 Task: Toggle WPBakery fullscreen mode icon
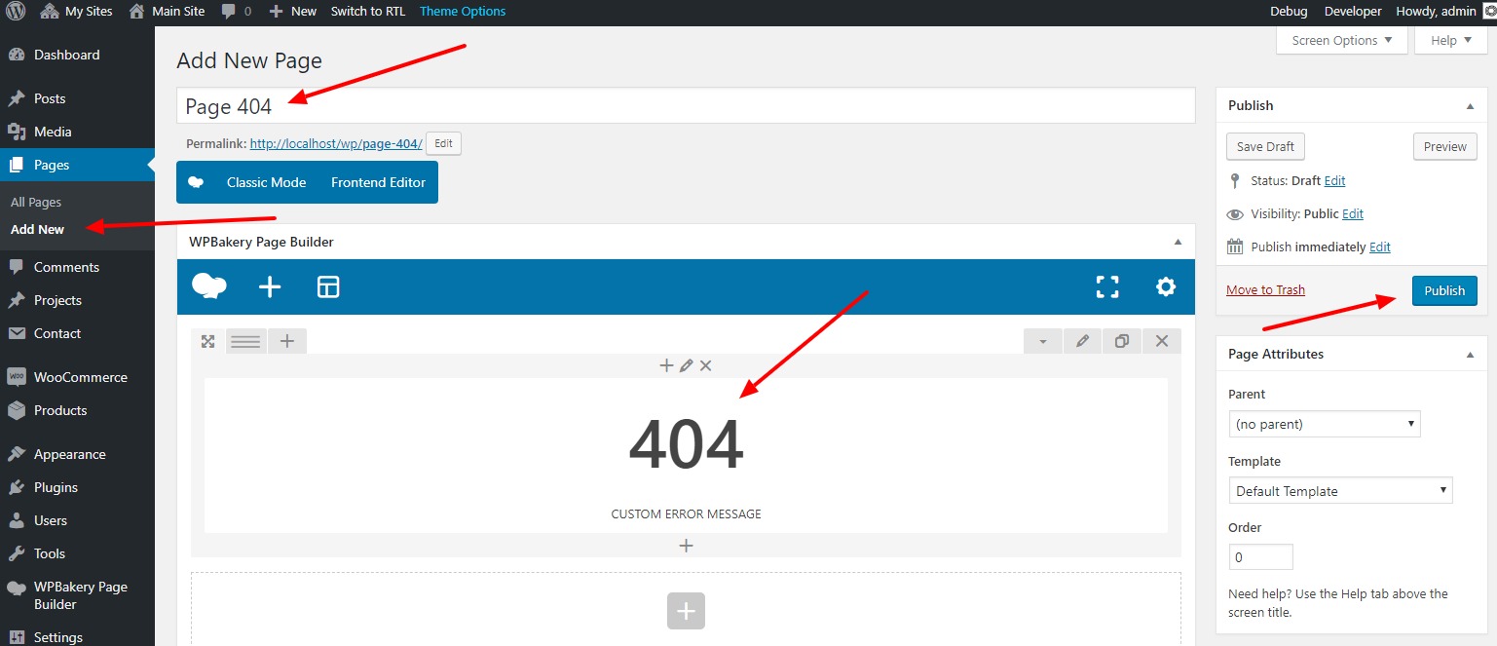pyautogui.click(x=1106, y=286)
